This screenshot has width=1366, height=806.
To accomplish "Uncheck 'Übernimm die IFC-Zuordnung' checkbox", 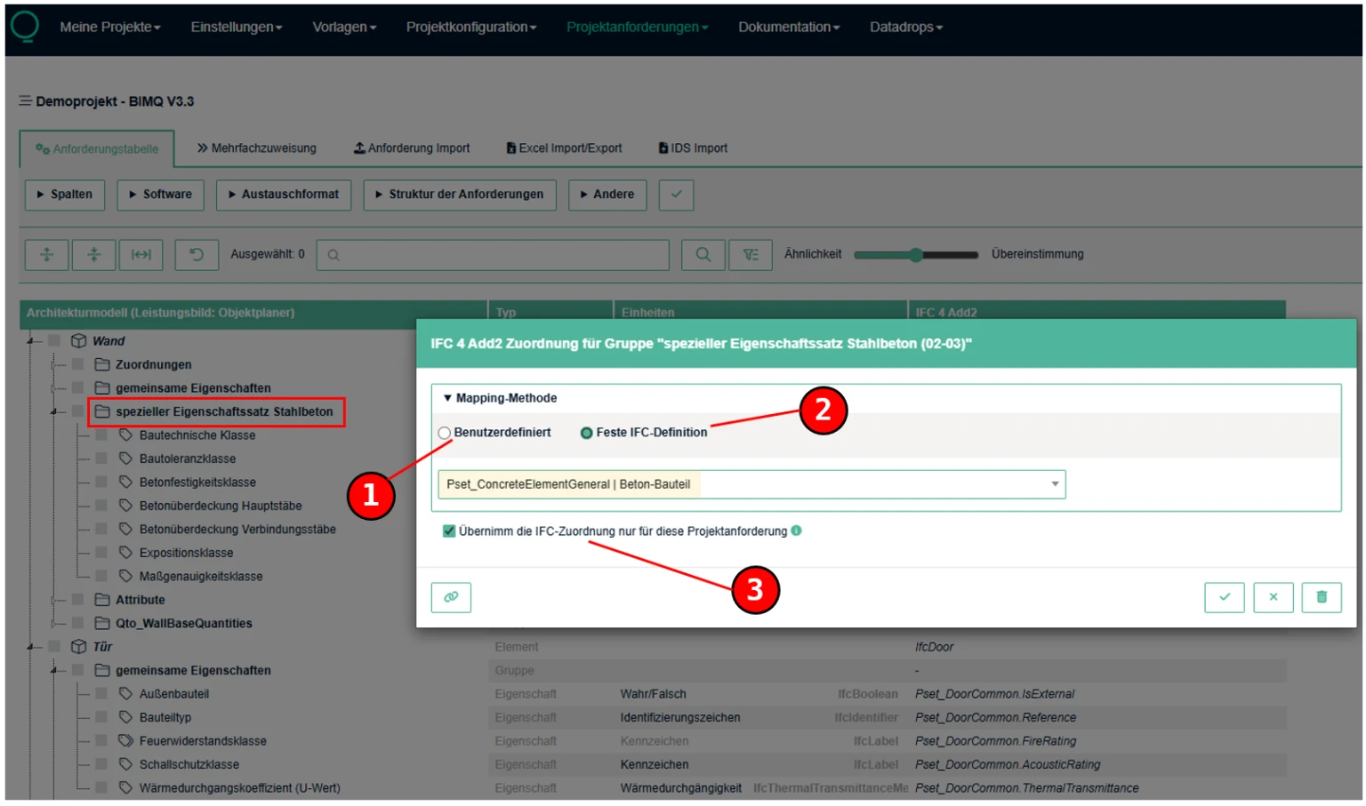I will point(449,531).
